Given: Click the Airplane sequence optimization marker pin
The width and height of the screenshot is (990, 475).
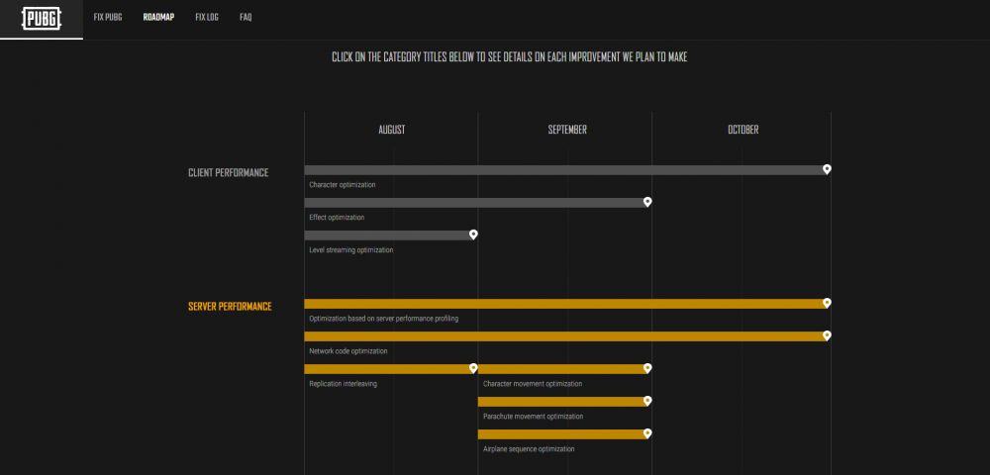Looking at the screenshot, I should [x=647, y=434].
